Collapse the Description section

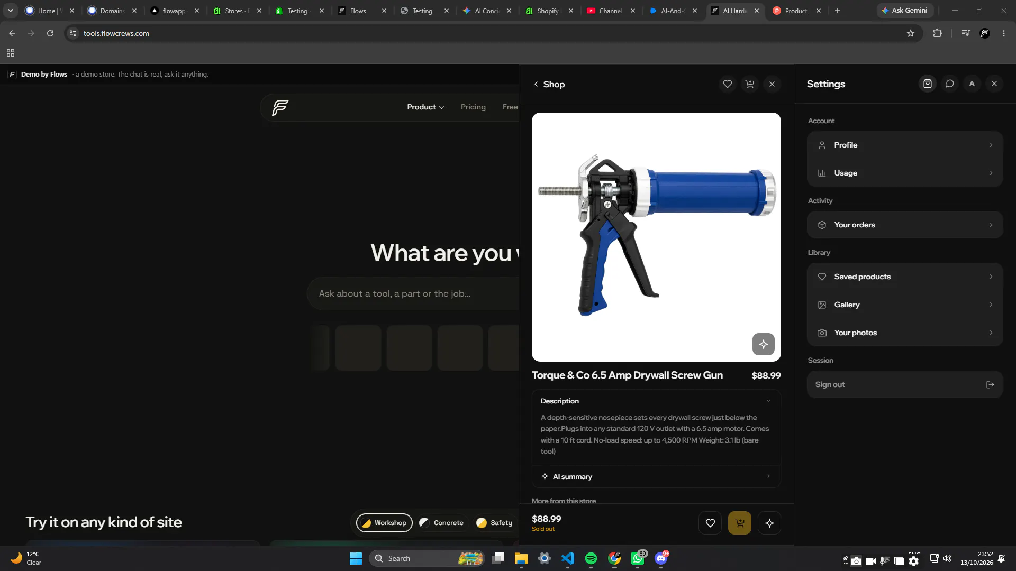point(656,401)
